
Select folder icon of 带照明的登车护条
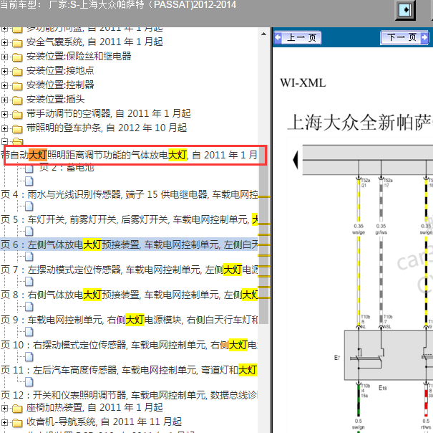coord(17,128)
